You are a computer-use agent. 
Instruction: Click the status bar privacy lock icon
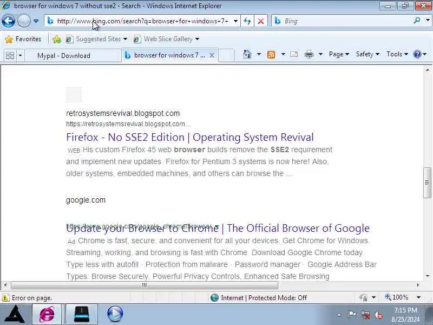pos(363,297)
